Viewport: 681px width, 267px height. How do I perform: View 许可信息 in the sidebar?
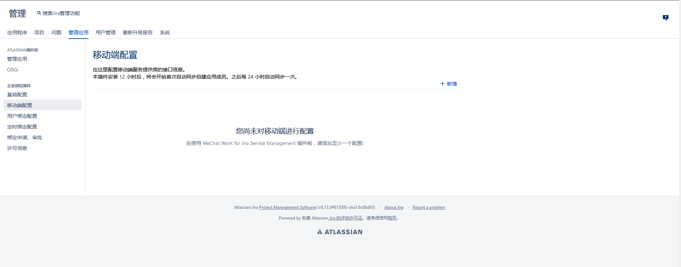(17, 148)
